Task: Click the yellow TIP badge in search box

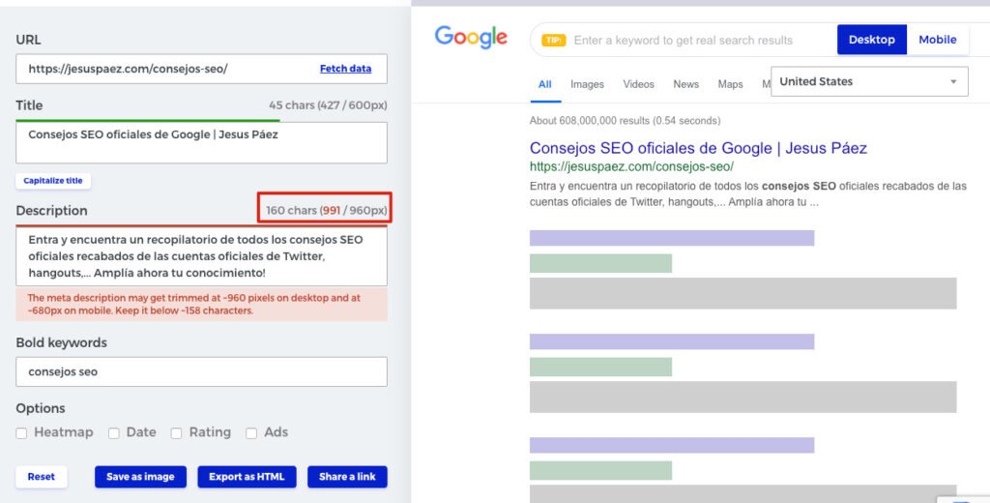Action: 554,40
